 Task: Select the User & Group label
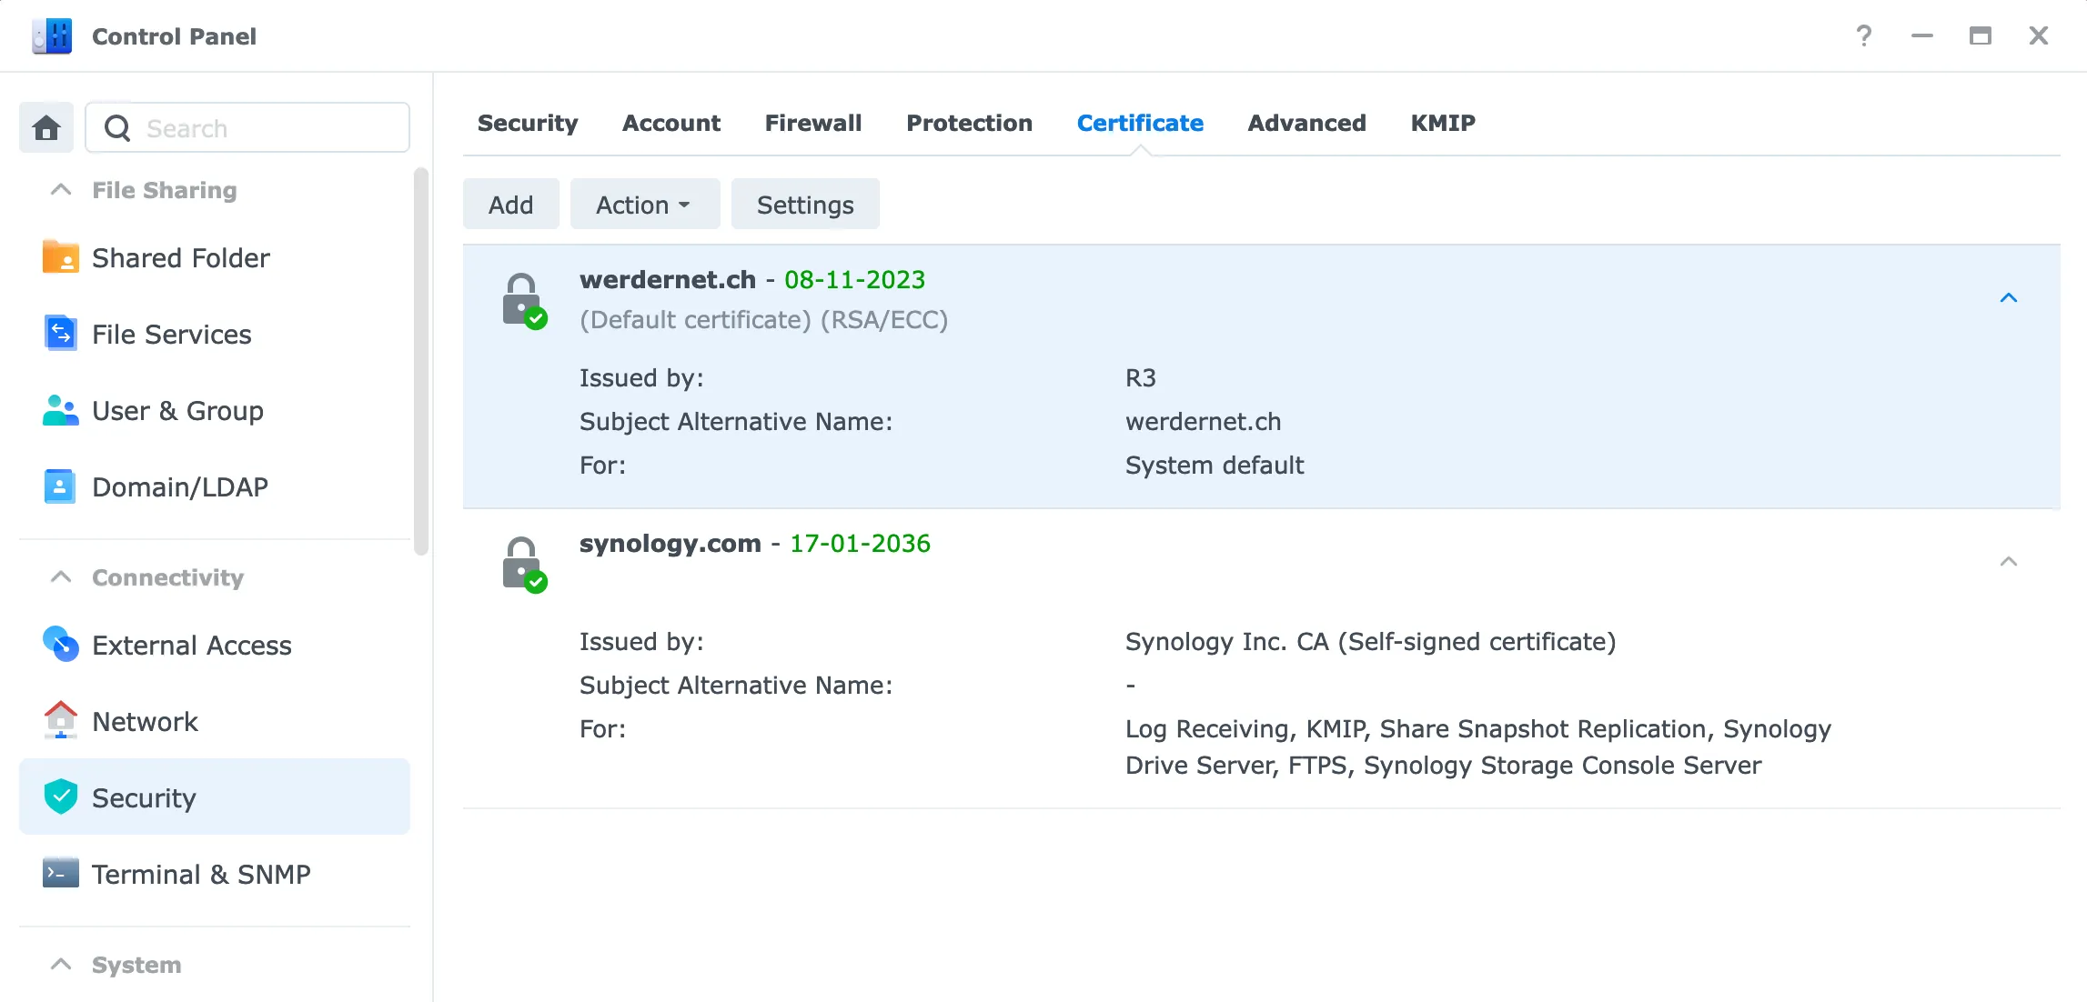pyautogui.click(x=178, y=411)
